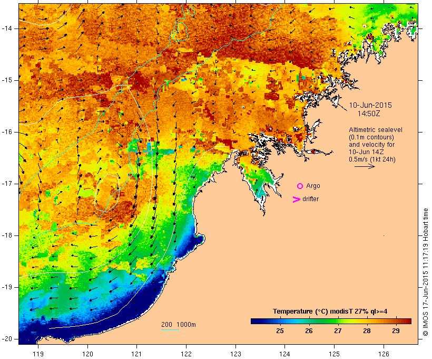This screenshot has height=359, width=432.
Task: Click latitude axis label '-19'
Action: [7, 287]
